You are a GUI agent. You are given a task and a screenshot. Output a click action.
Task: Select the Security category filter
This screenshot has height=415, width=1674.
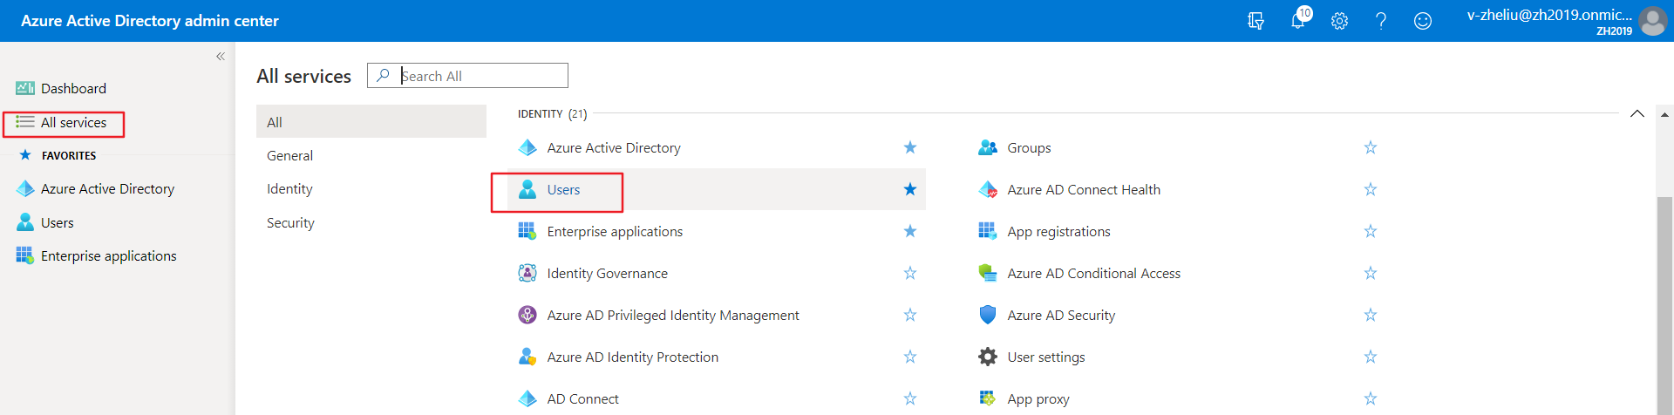[290, 223]
